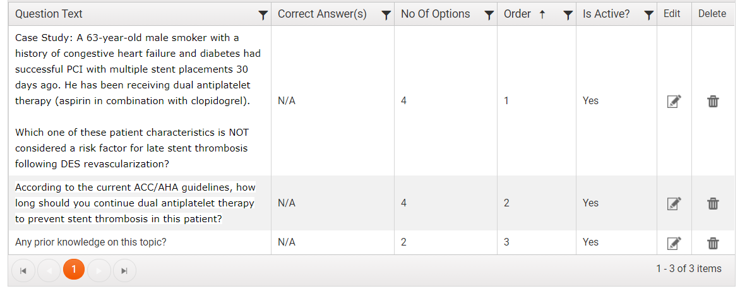
Task: Edit the 'Any prior knowledge' question
Action: (x=674, y=242)
